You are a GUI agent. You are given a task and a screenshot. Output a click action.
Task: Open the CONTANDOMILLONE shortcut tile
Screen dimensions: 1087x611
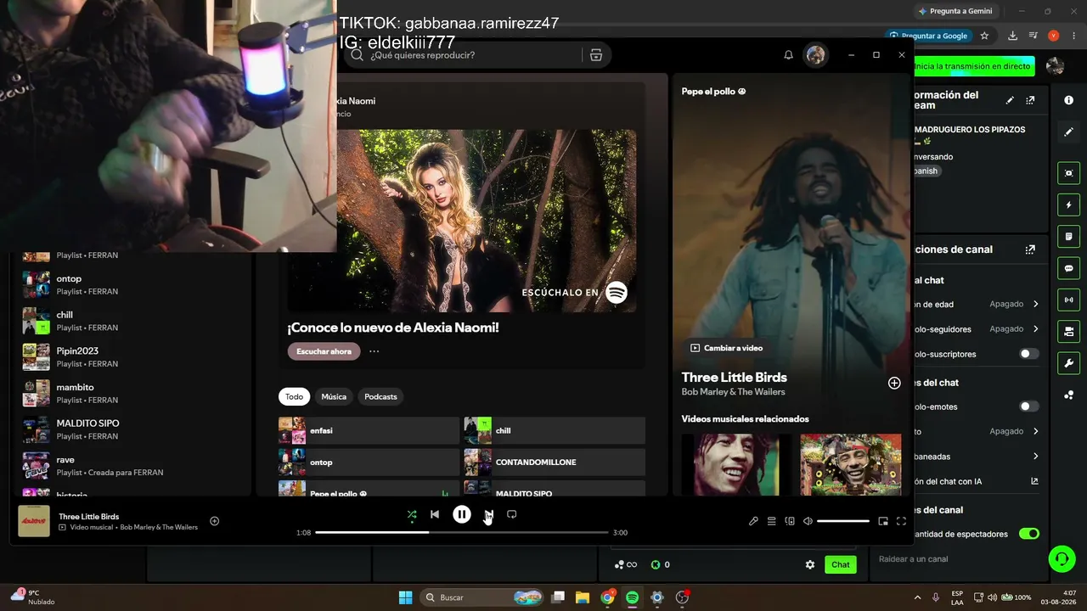pos(555,462)
